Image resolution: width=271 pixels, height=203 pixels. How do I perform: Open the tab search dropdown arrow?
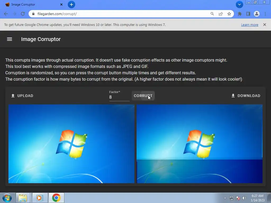tap(239, 4)
